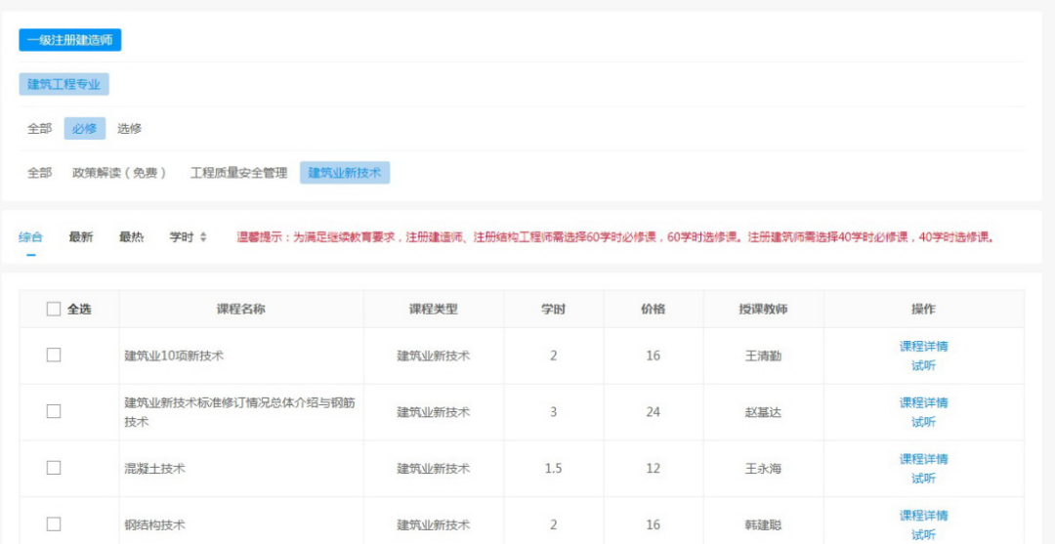Click the 授课教师 column header
The width and height of the screenshot is (1055, 544).
click(763, 309)
